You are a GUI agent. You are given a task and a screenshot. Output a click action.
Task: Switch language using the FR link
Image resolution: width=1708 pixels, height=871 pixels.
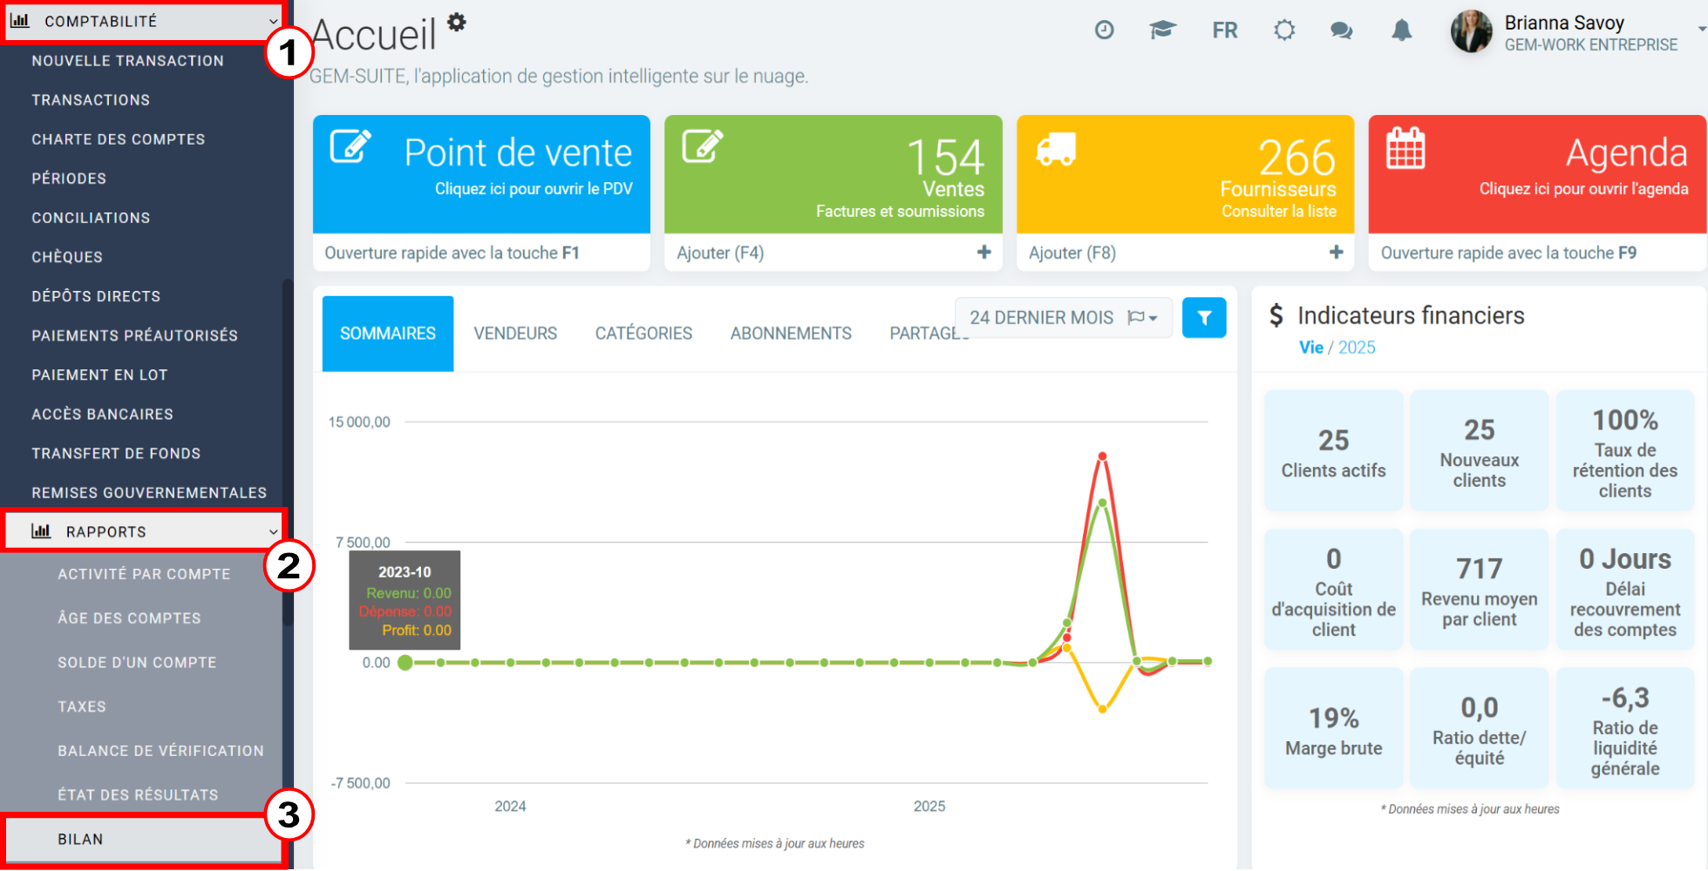(1224, 30)
